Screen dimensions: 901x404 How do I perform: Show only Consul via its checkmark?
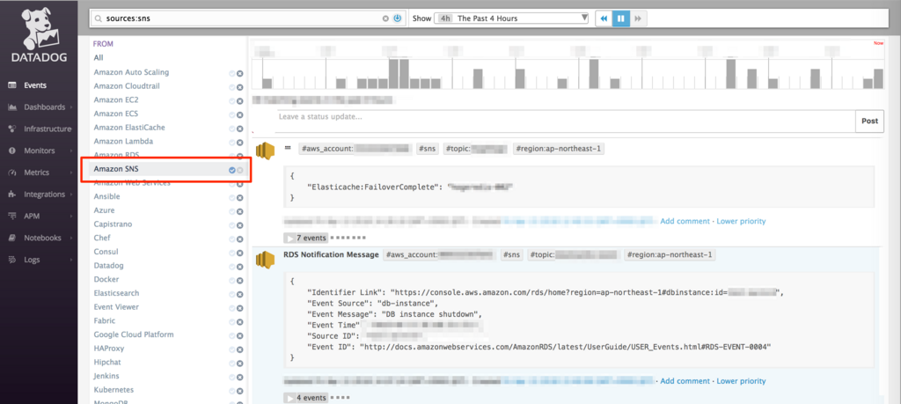pyautogui.click(x=231, y=253)
